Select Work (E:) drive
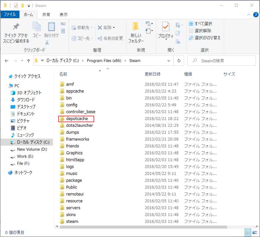 (x=22, y=156)
